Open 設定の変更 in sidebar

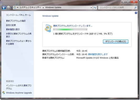(11, 25)
